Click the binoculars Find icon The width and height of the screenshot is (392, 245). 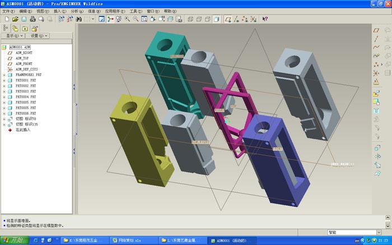tap(79, 19)
